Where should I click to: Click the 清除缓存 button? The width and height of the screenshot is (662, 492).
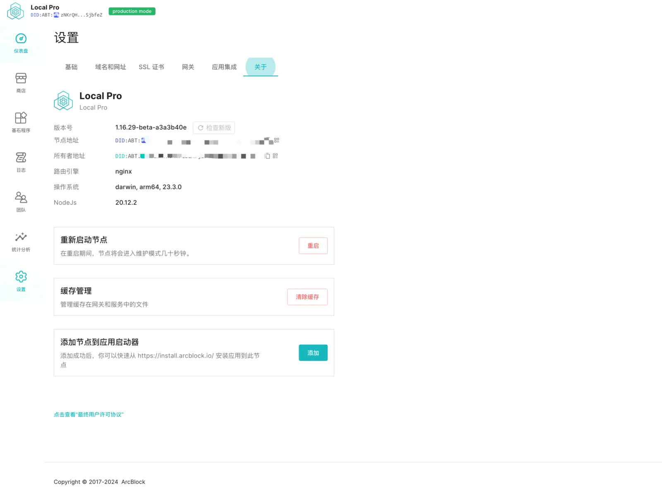click(307, 297)
